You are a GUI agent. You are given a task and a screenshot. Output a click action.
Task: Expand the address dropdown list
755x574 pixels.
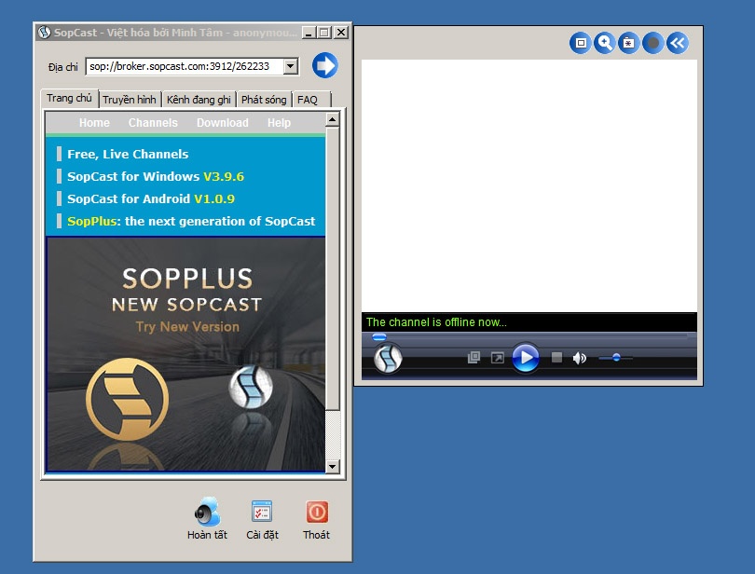pyautogui.click(x=290, y=66)
